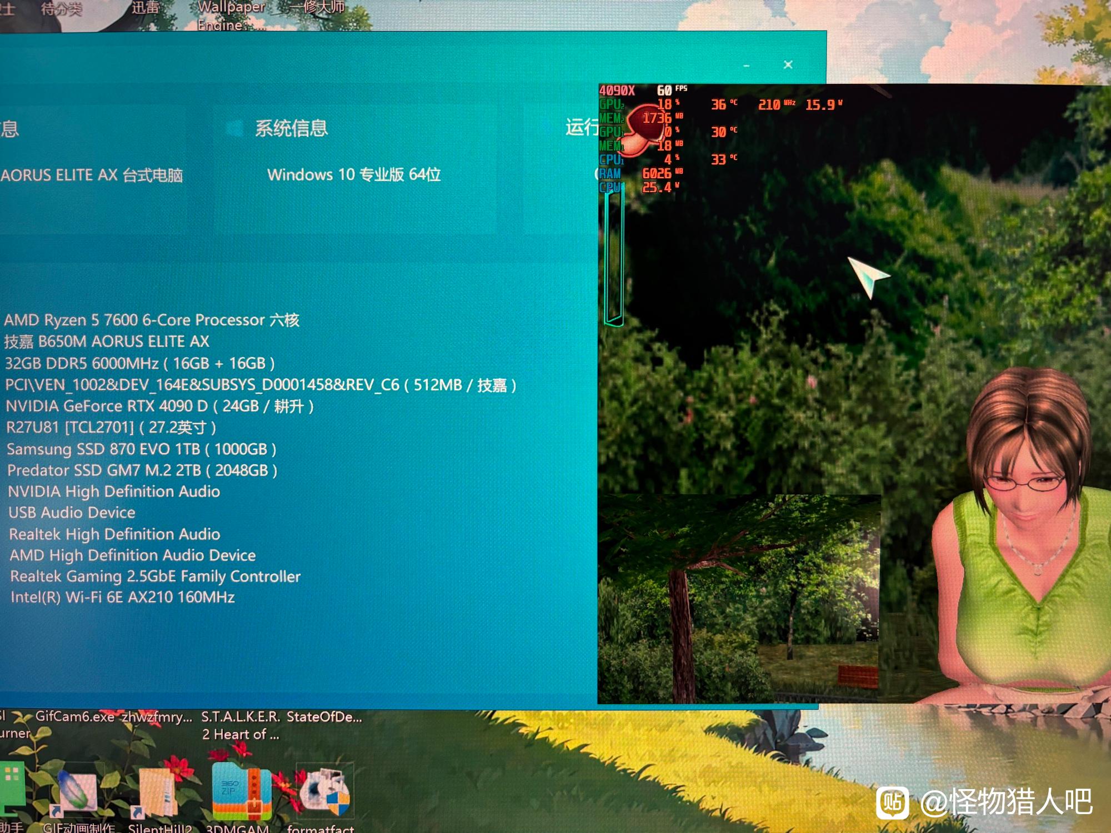1111x833 pixels.
Task: Click the R27U81 [TCL2701] monitor line
Action: [x=111, y=427]
